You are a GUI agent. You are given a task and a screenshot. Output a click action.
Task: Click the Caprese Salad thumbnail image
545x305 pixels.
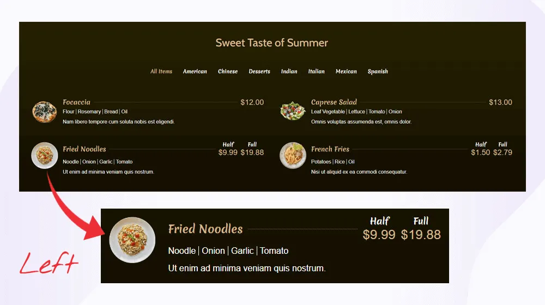point(293,111)
